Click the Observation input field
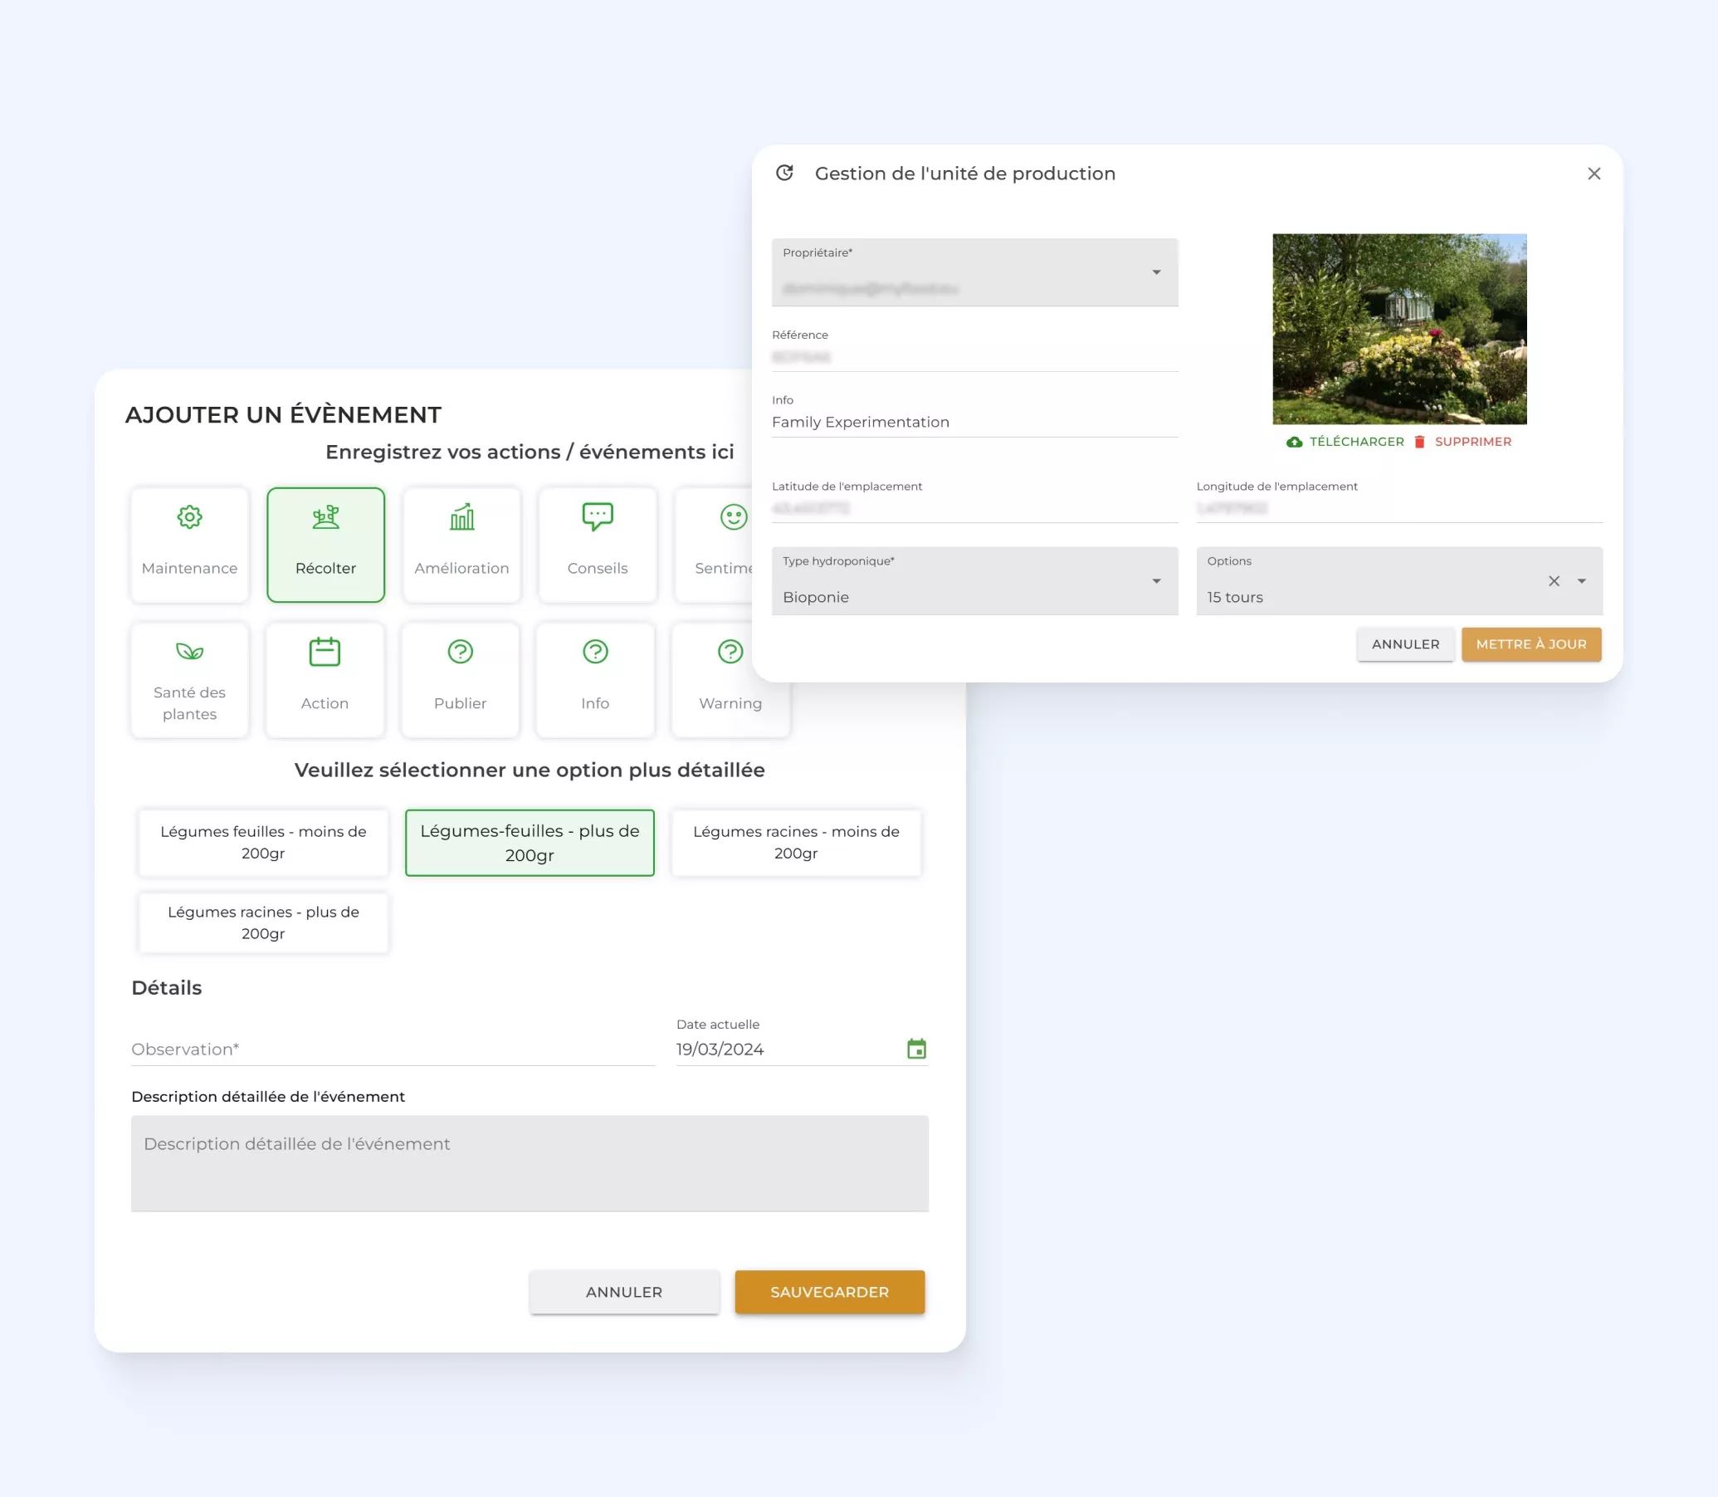 point(393,1049)
